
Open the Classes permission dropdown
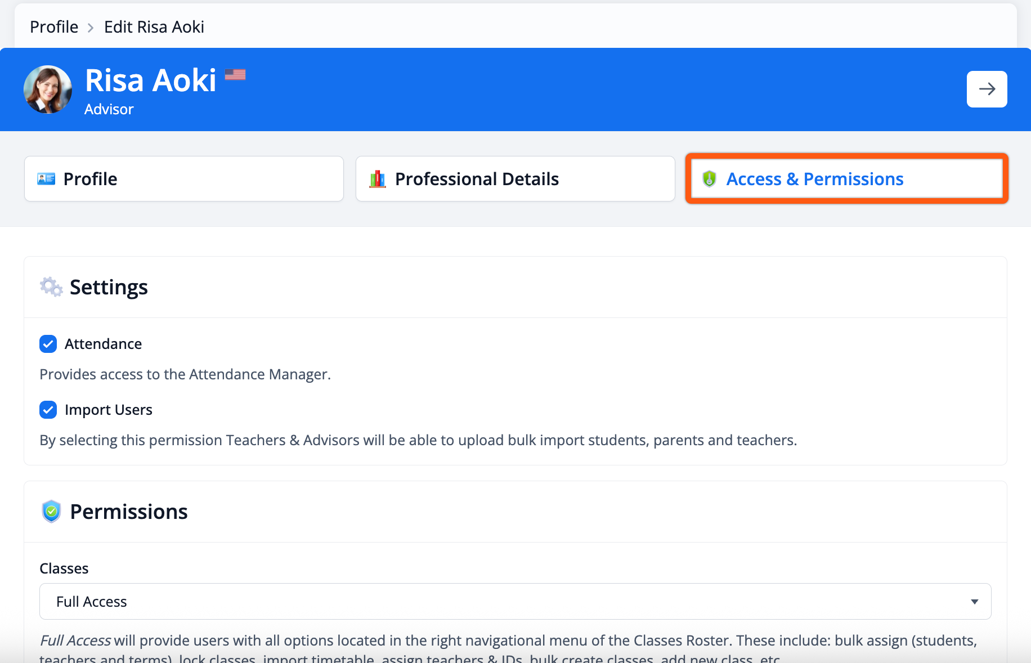coord(515,602)
